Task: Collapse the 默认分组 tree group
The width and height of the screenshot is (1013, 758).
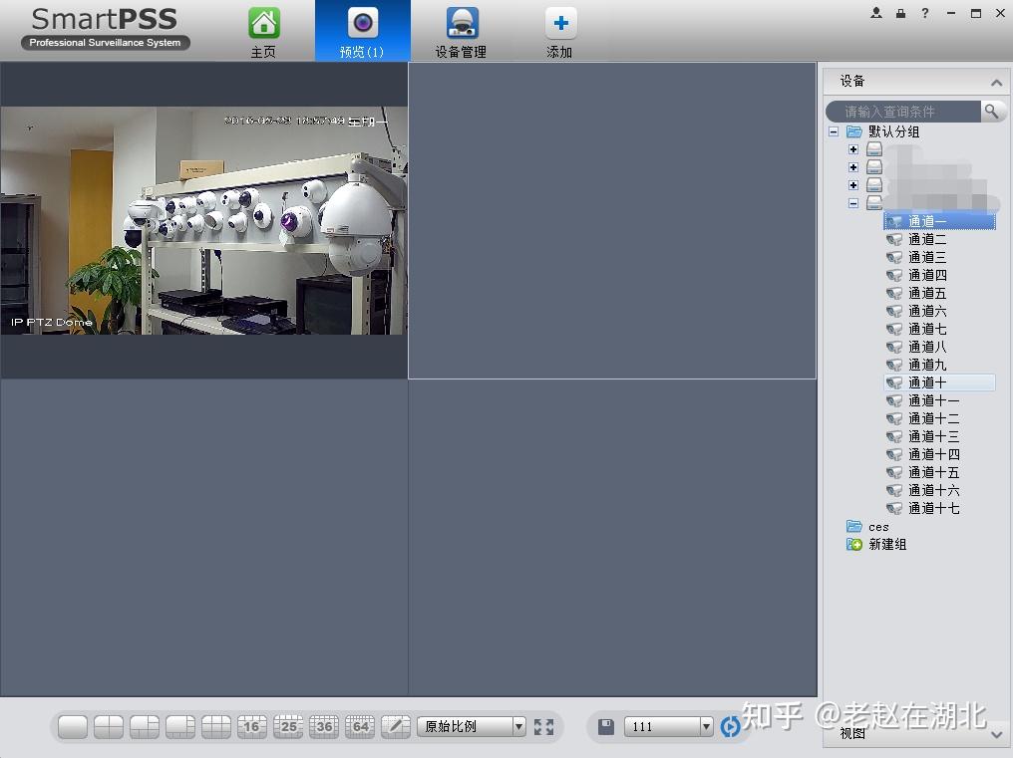Action: pyautogui.click(x=834, y=131)
